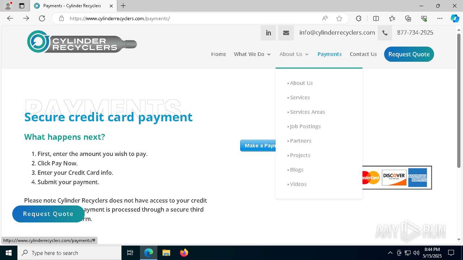Screen dimensions: 463x260
Task: Open a new tab plus button
Action: pyautogui.click(x=123, y=6)
